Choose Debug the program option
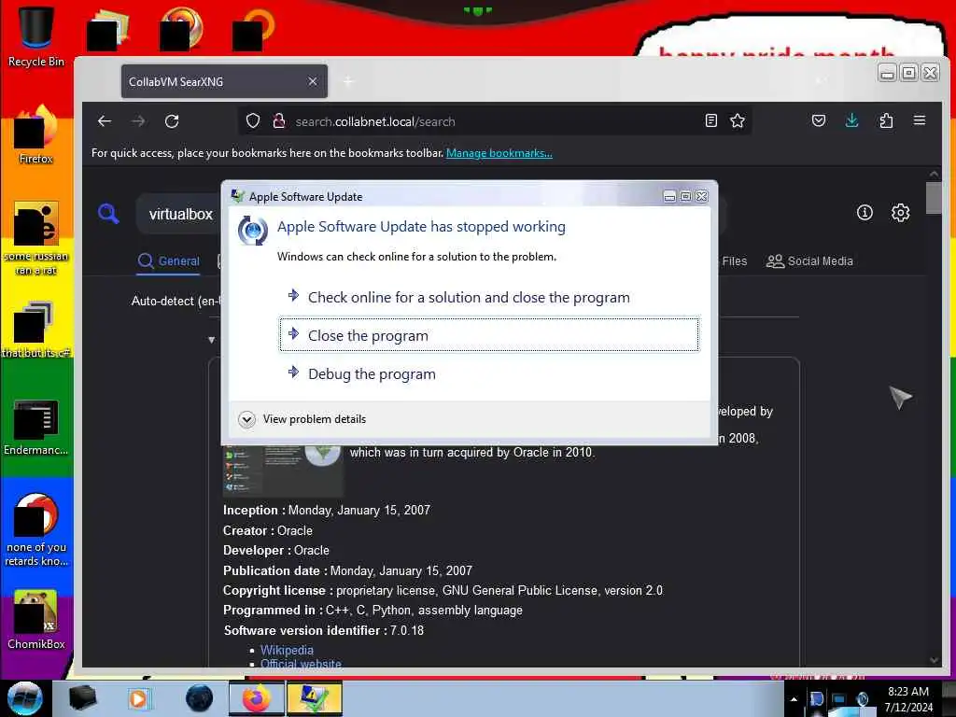Image resolution: width=956 pixels, height=717 pixels. [x=489, y=373]
